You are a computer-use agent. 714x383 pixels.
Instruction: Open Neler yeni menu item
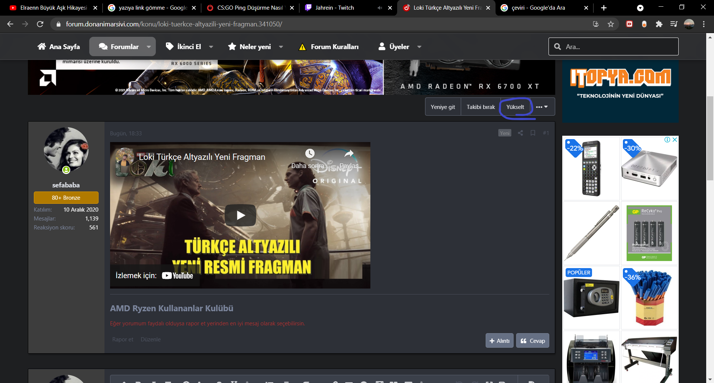pos(249,47)
